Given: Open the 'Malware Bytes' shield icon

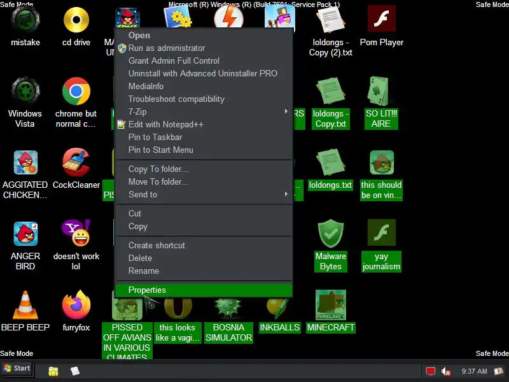Looking at the screenshot, I should 330,234.
